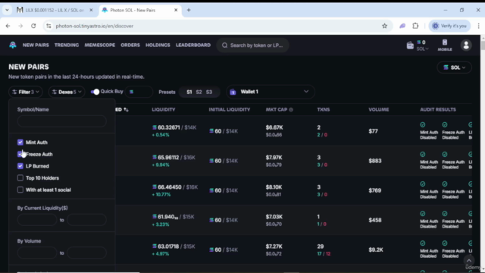Switch to the LILX browser tab
The image size is (485, 273).
coord(55,10)
